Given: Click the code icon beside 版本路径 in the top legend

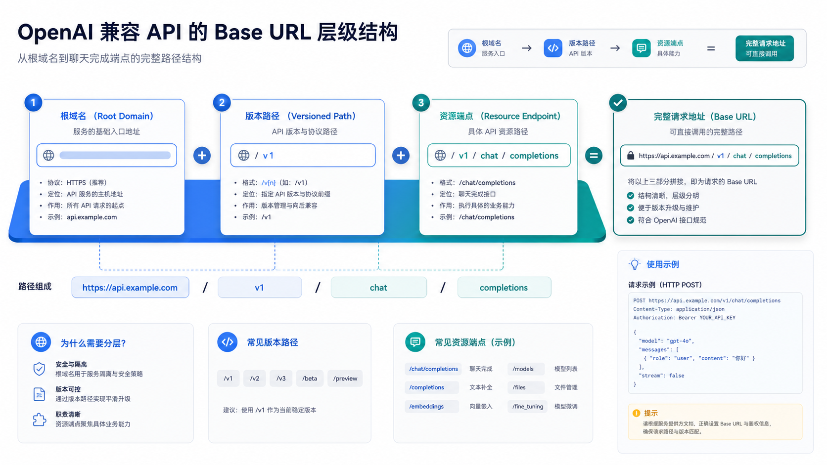Looking at the screenshot, I should tap(553, 48).
